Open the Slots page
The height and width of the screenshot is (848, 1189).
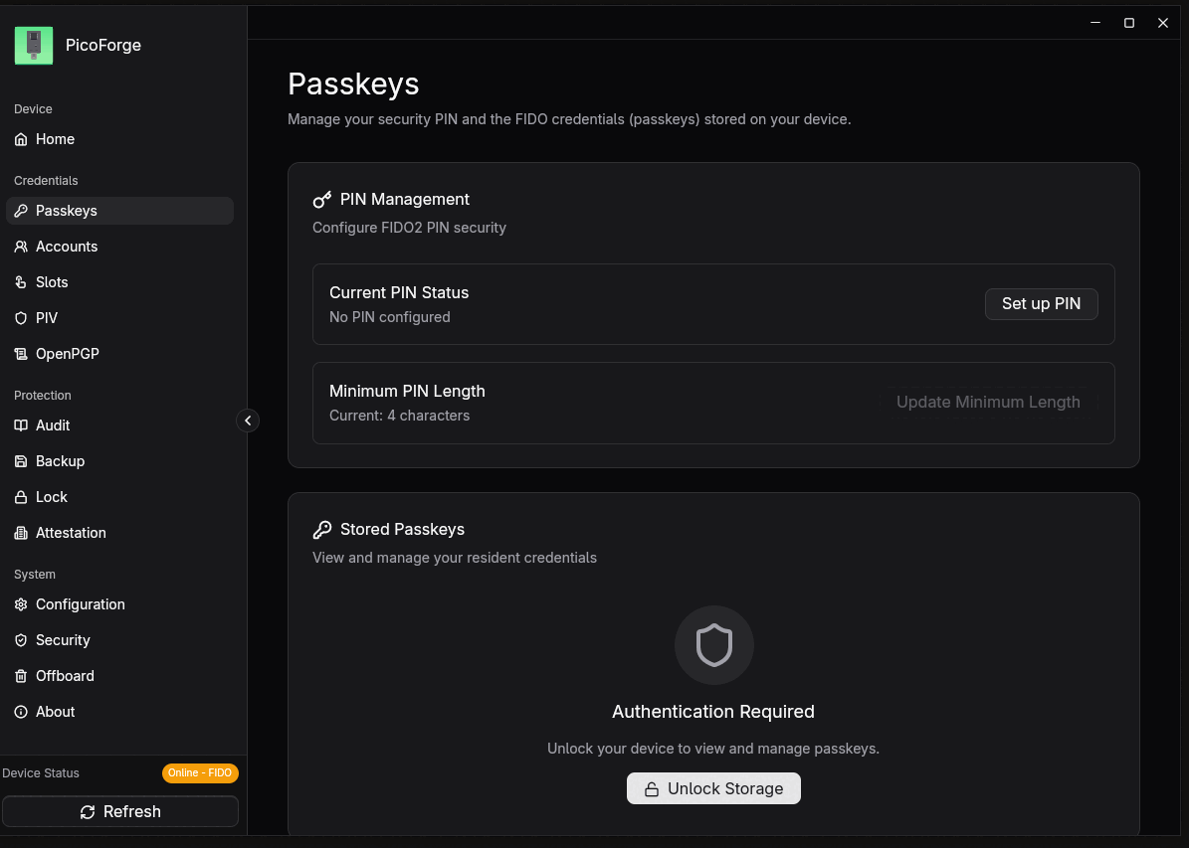click(119, 282)
